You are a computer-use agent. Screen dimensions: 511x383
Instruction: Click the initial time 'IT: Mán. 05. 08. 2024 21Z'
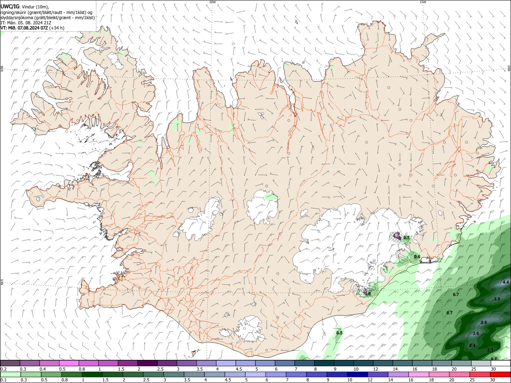(x=26, y=23)
